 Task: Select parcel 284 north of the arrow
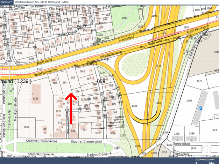tap(64, 83)
